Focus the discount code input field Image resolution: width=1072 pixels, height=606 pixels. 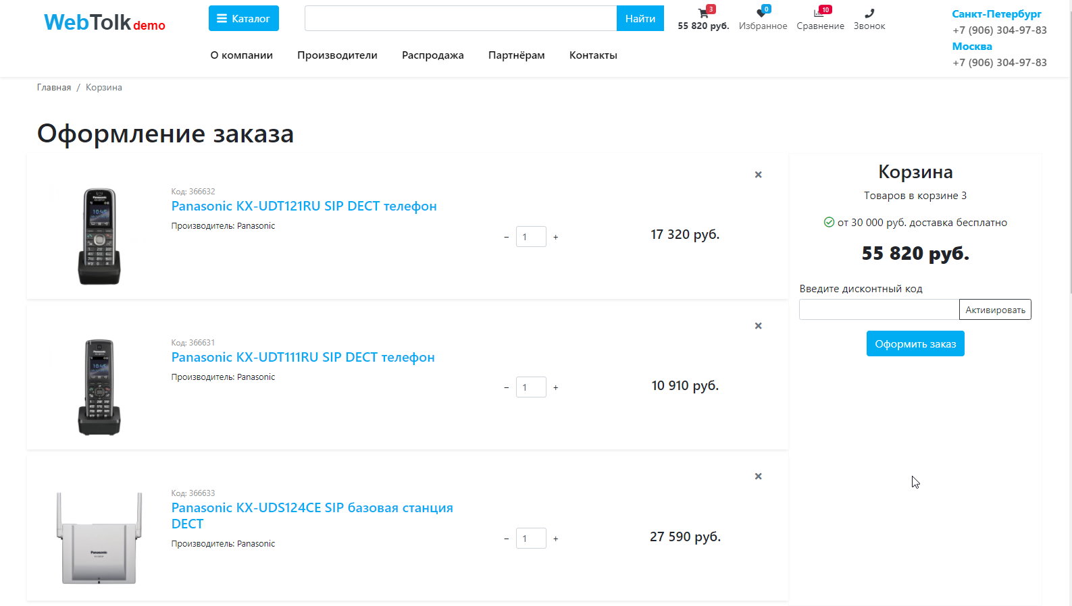point(878,310)
